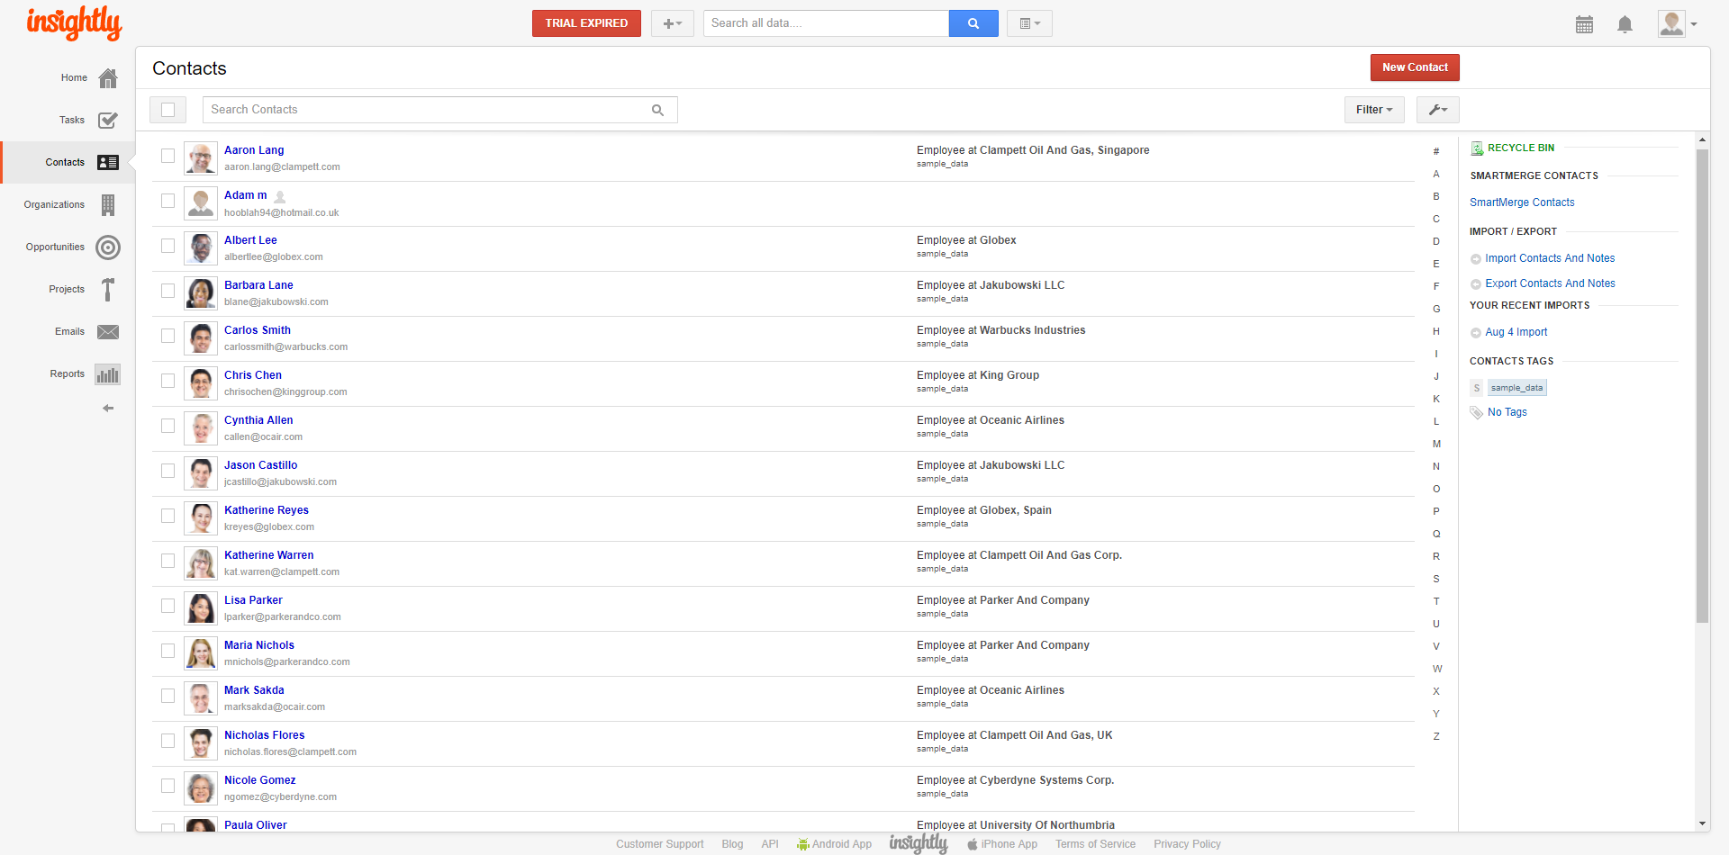
Task: Open Export Contacts And Notes link
Action: (1550, 284)
